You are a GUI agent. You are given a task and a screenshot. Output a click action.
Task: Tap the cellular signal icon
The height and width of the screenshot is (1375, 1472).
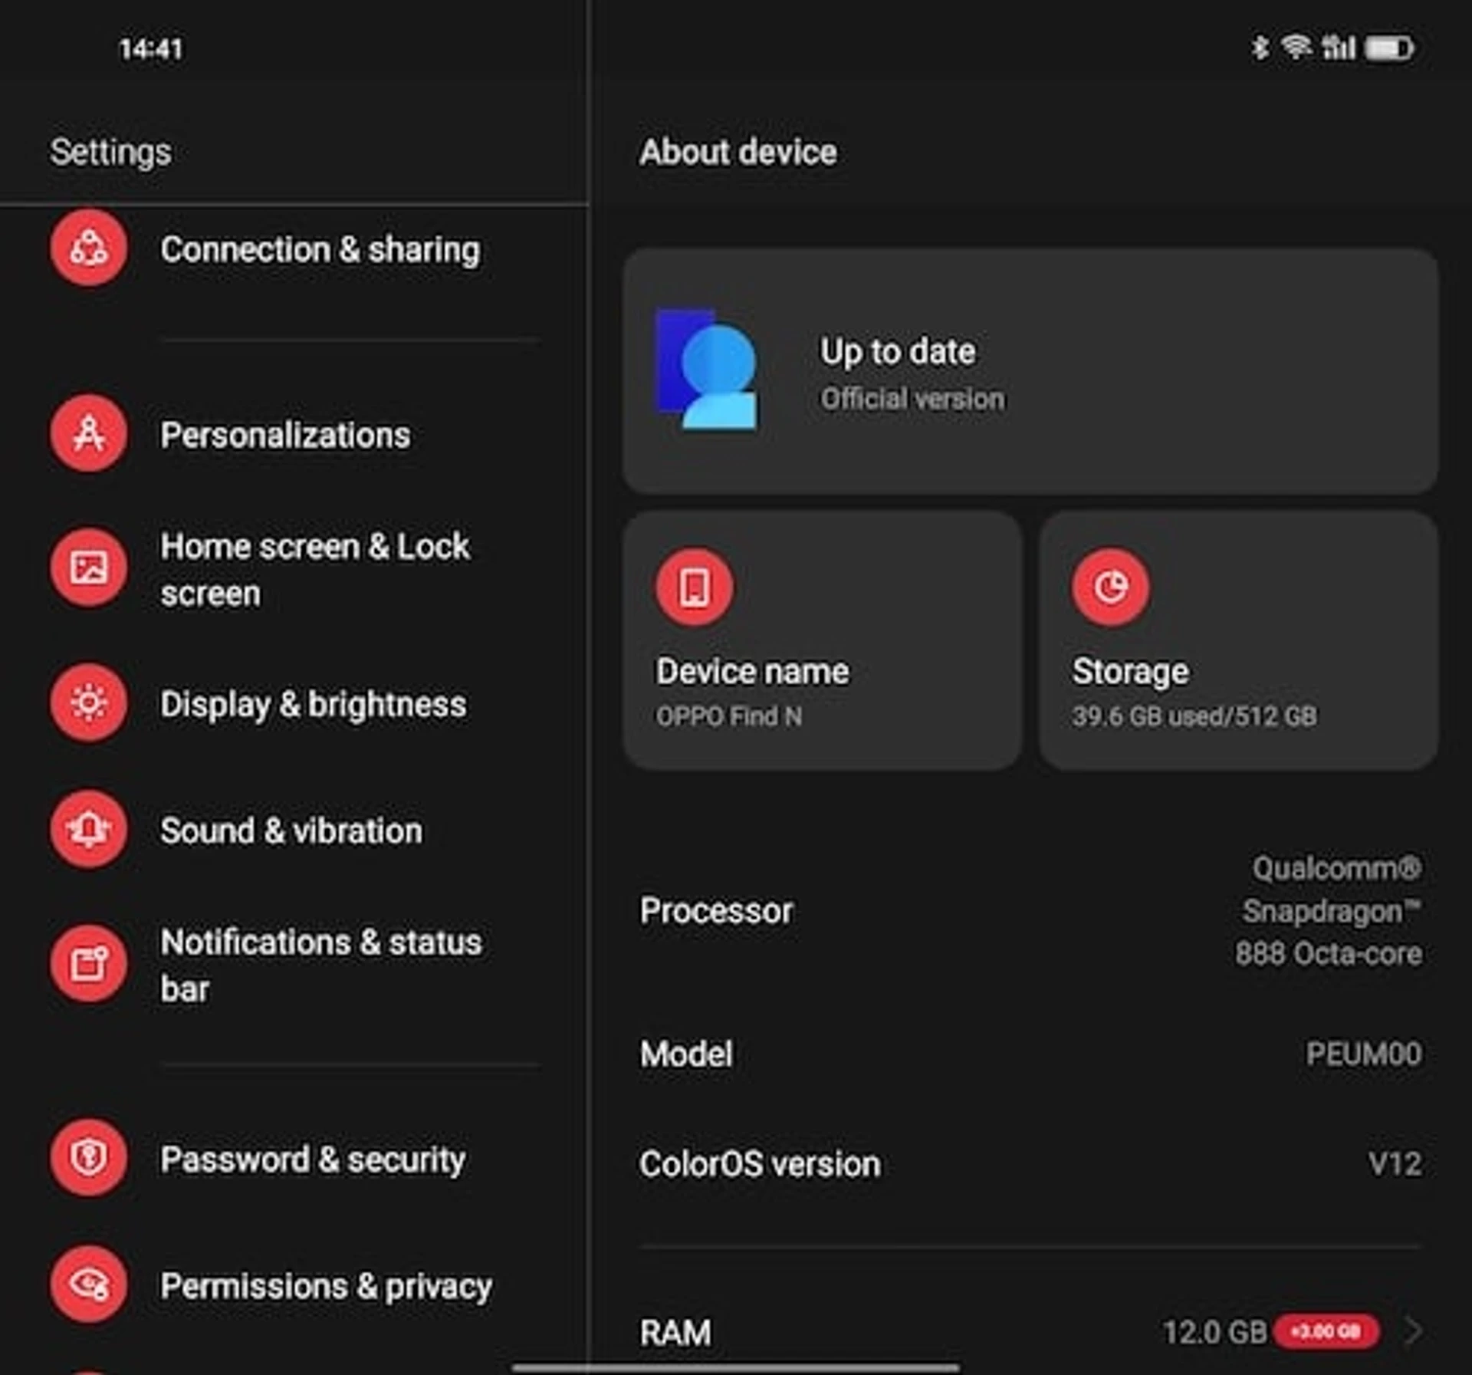[1339, 48]
